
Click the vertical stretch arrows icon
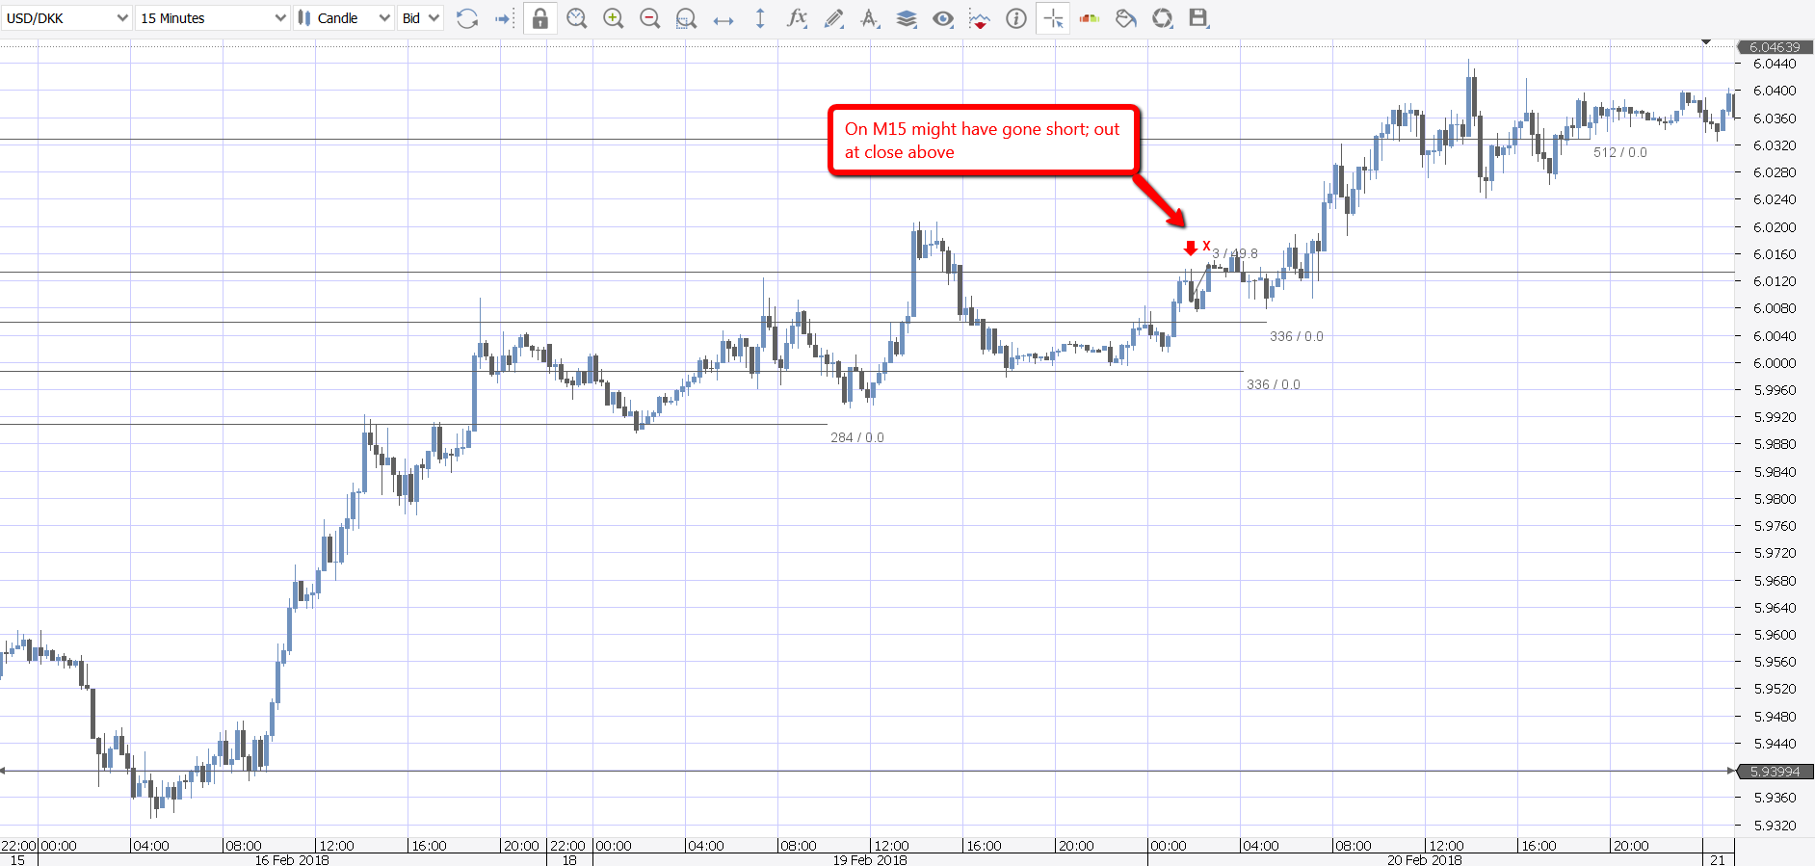click(x=760, y=18)
